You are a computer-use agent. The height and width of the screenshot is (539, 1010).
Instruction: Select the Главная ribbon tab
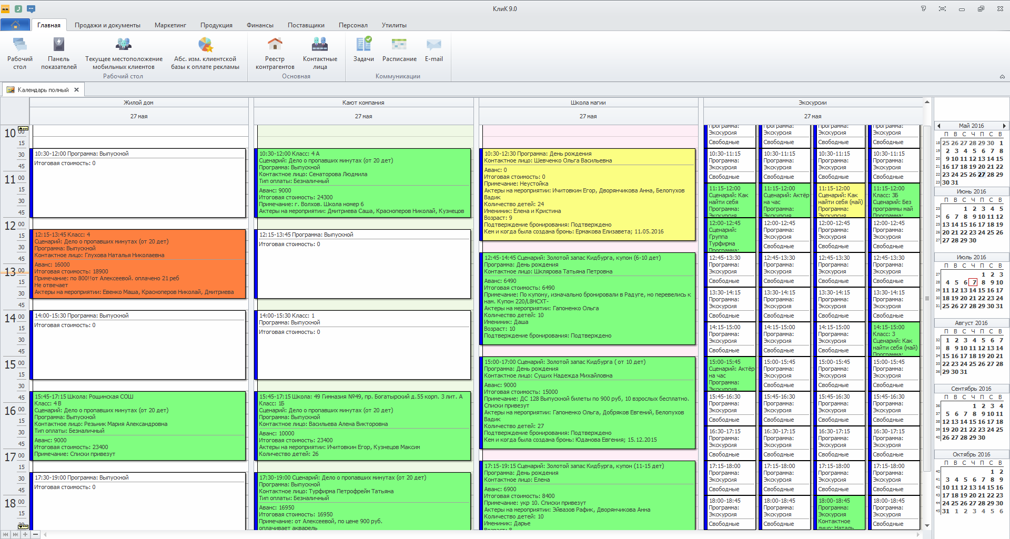coord(49,25)
